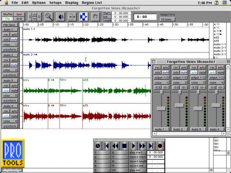The image size is (231, 173).
Task: Enable Spot edit mode
Action: click(x=19, y=14)
